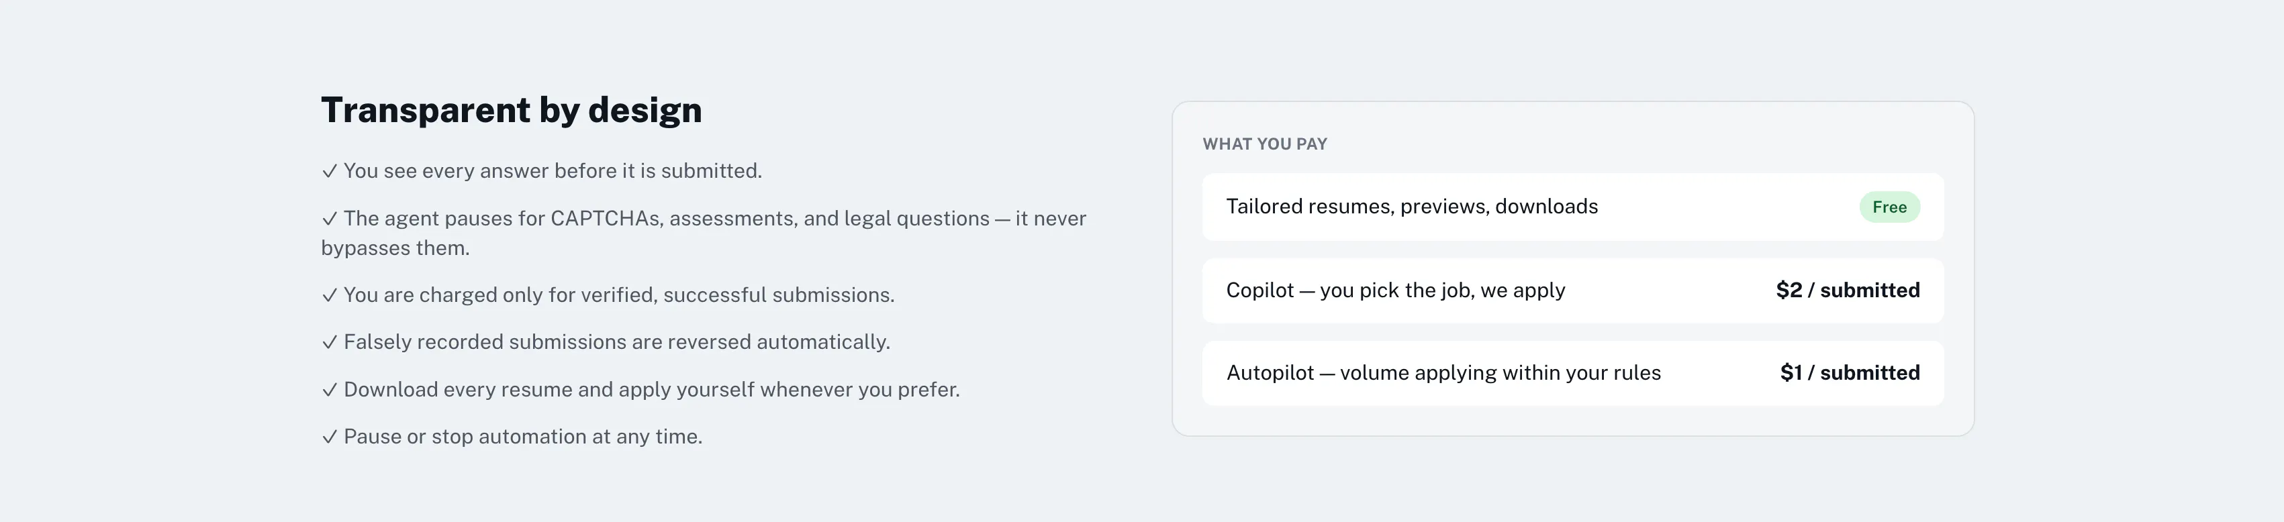This screenshot has width=2284, height=522.
Task: Click the checkmark beside 'You see every answer'
Action: pos(329,171)
